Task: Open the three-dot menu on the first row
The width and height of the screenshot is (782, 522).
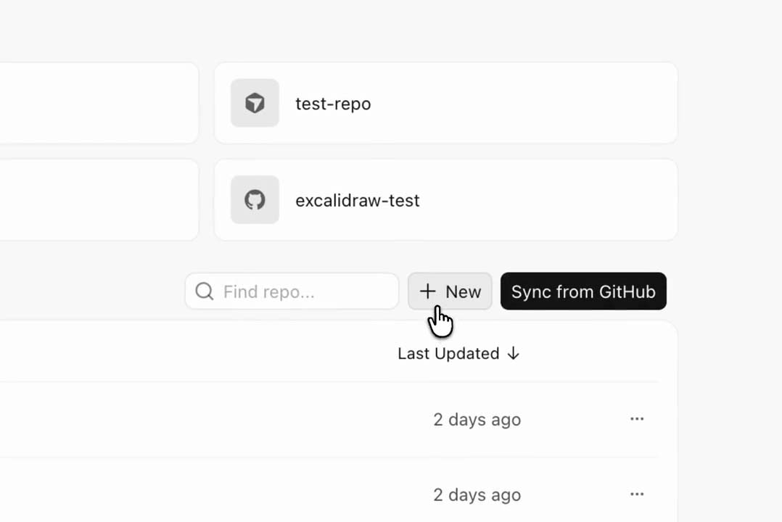Action: [x=637, y=419]
